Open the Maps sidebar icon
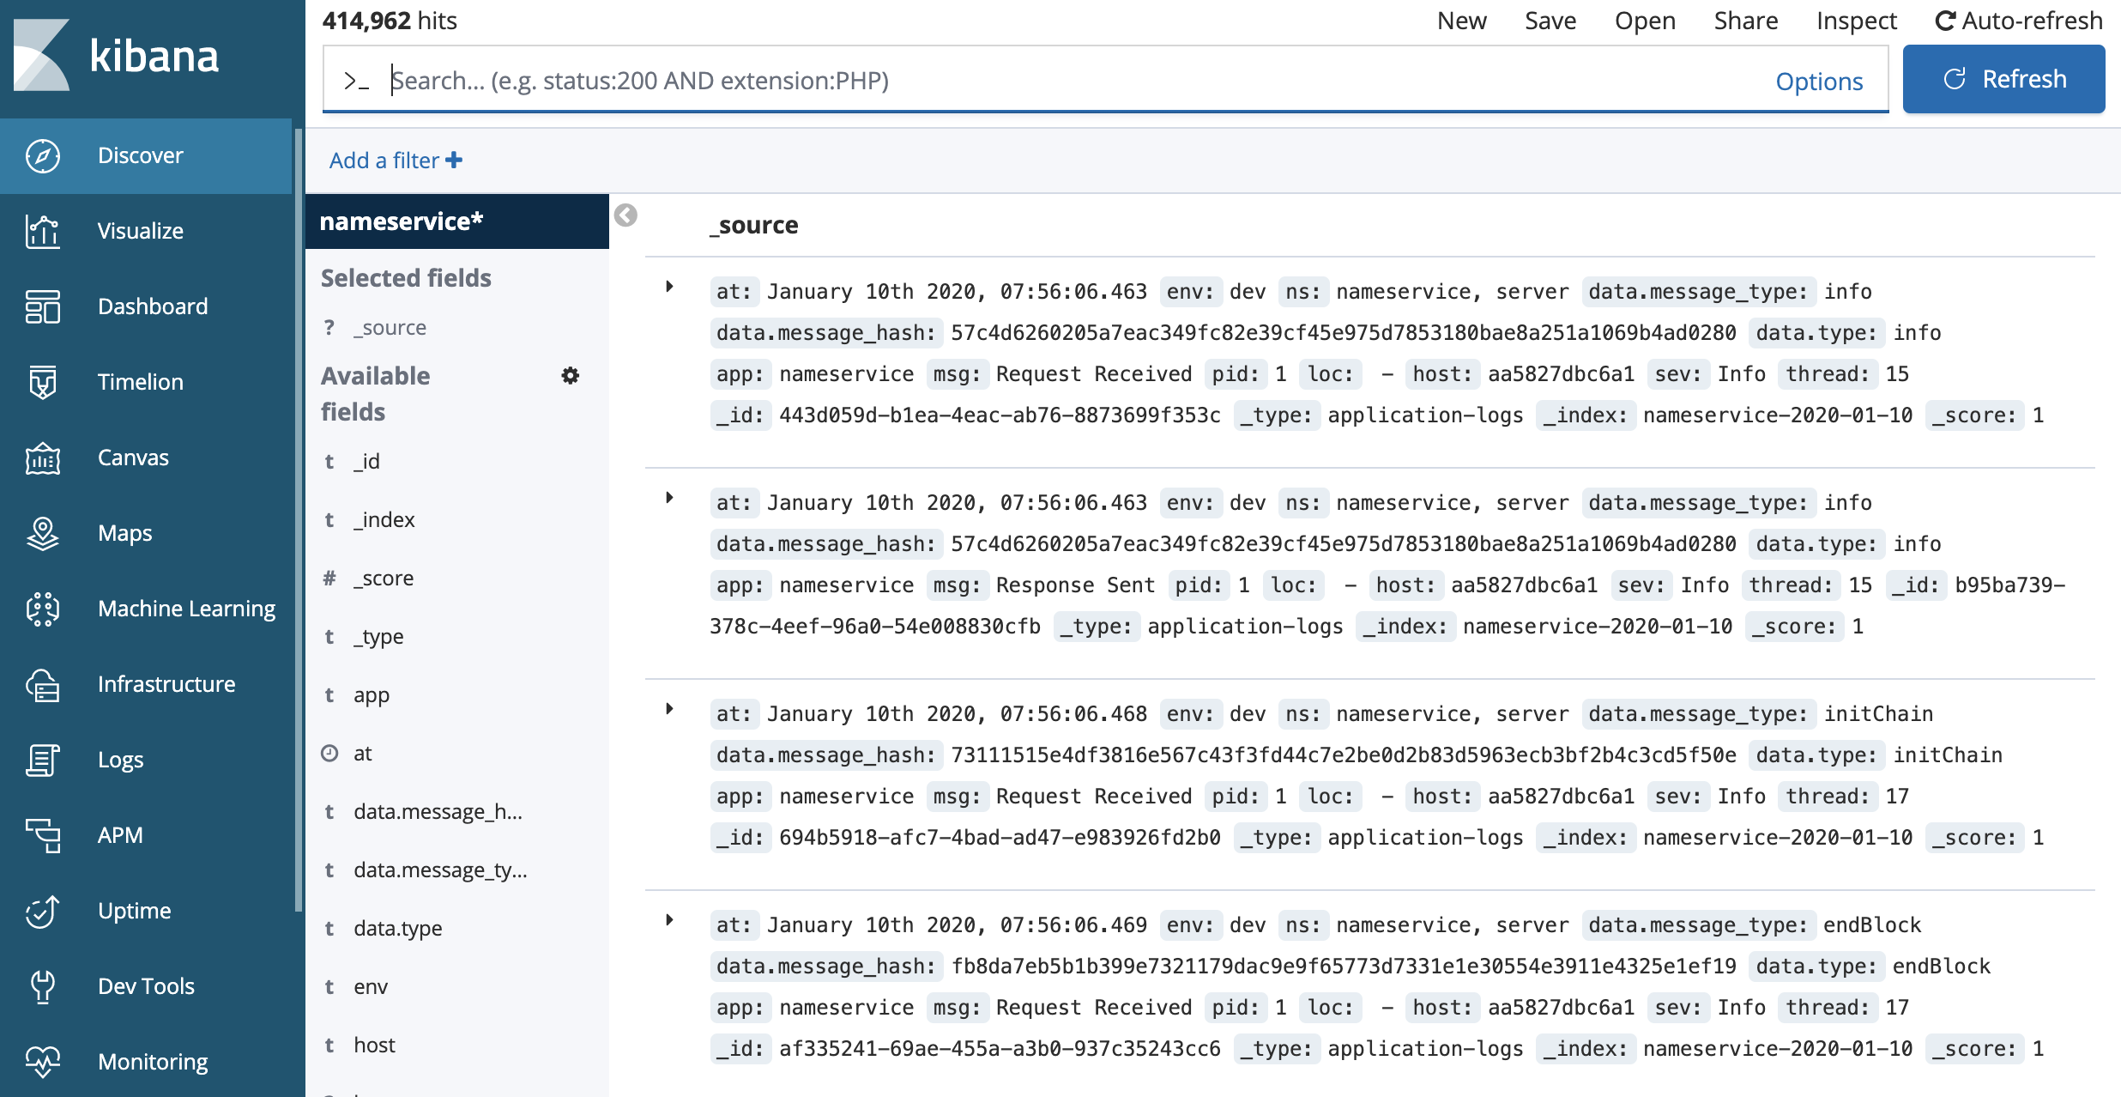 point(42,533)
